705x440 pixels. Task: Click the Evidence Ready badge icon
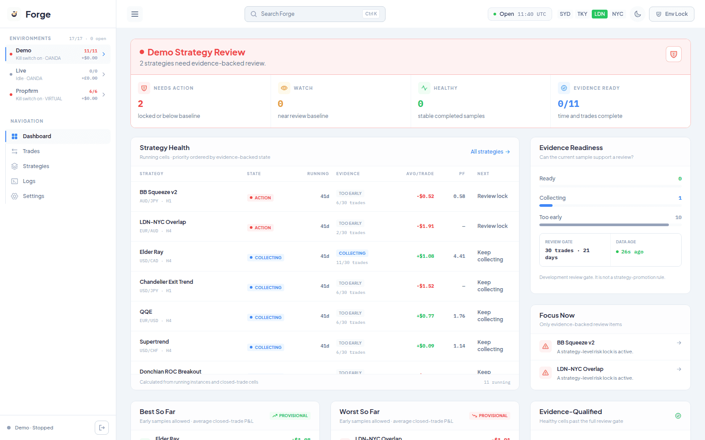tap(564, 88)
